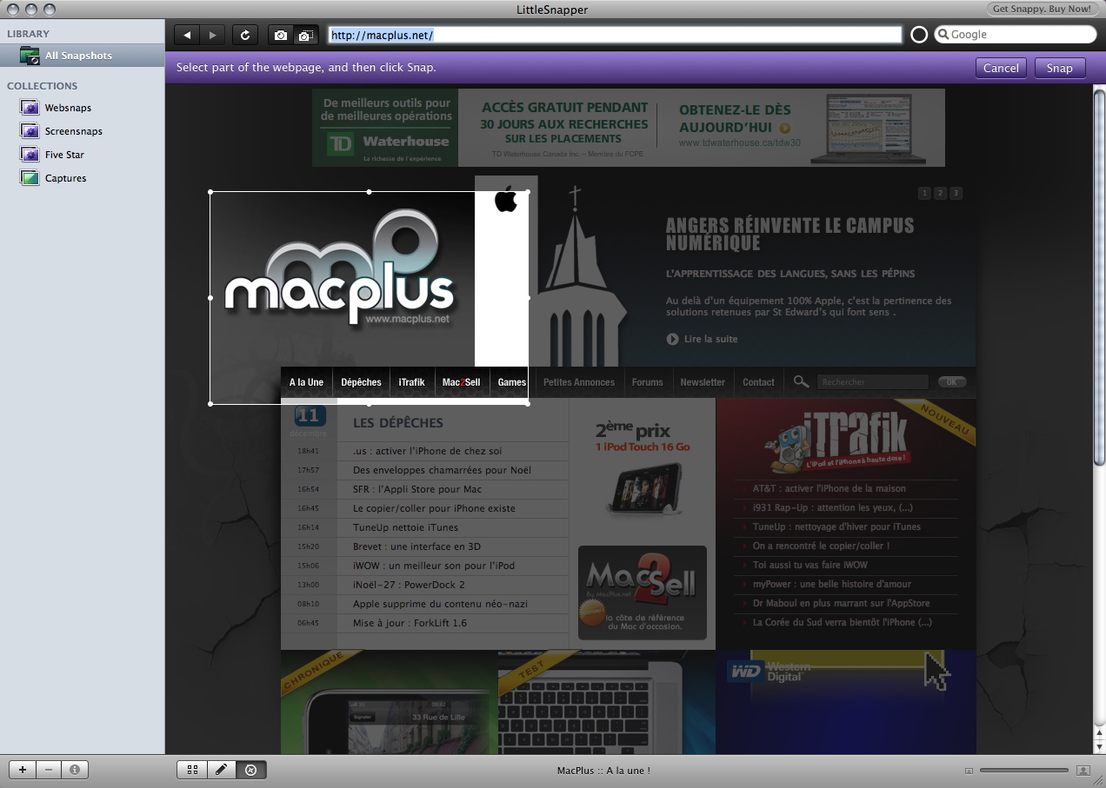Open 'TuneUp nettoie iTunes' headline

tap(405, 527)
